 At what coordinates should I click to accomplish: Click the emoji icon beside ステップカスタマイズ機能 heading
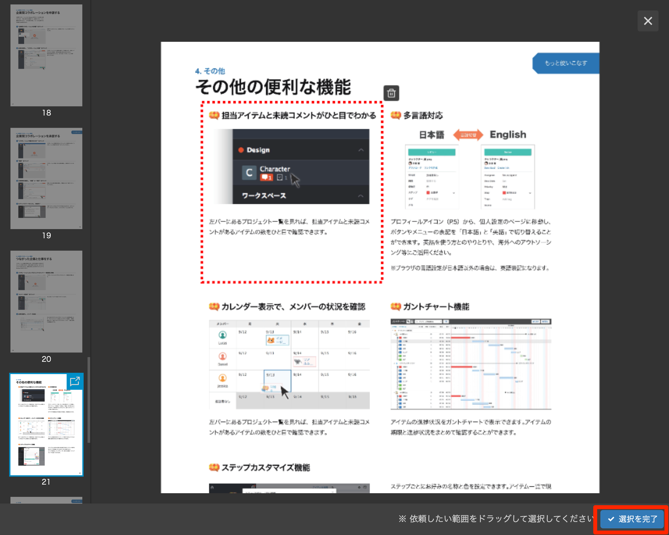click(214, 467)
